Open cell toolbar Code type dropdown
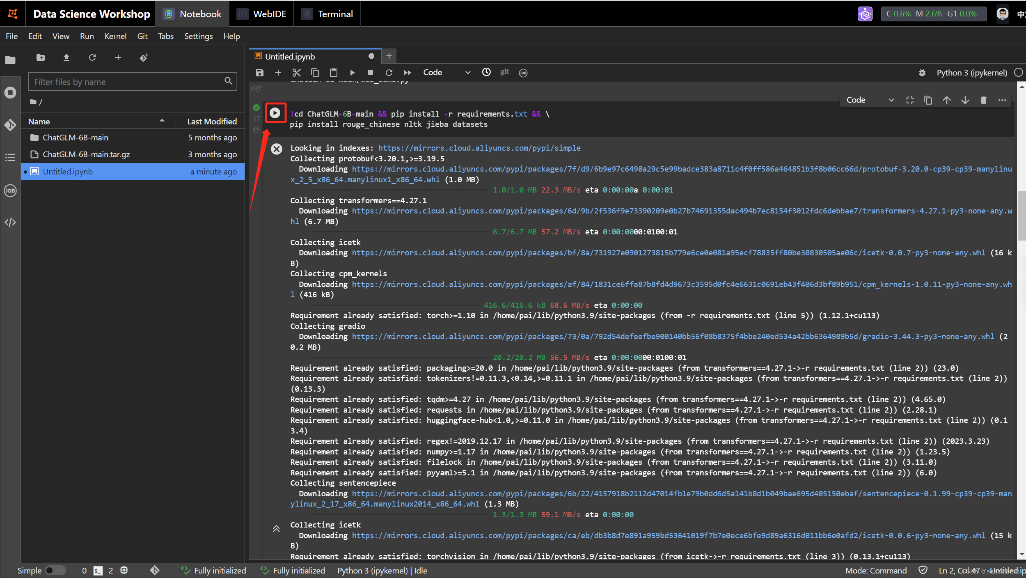 tap(870, 100)
